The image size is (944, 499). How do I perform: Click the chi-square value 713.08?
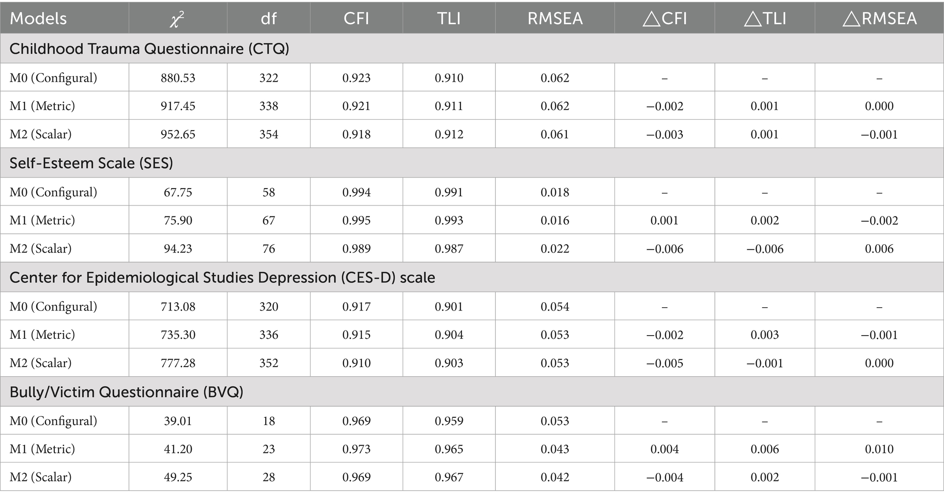coord(178,306)
